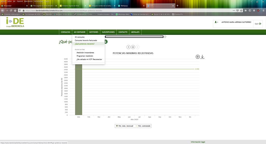Expand the user profile dropdown

[x=216, y=22]
